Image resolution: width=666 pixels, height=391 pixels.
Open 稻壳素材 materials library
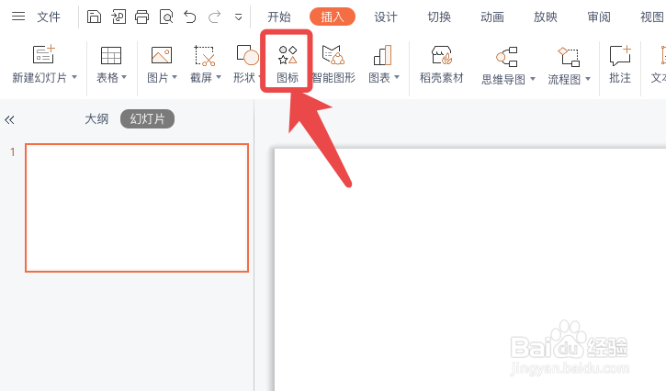[x=442, y=63]
